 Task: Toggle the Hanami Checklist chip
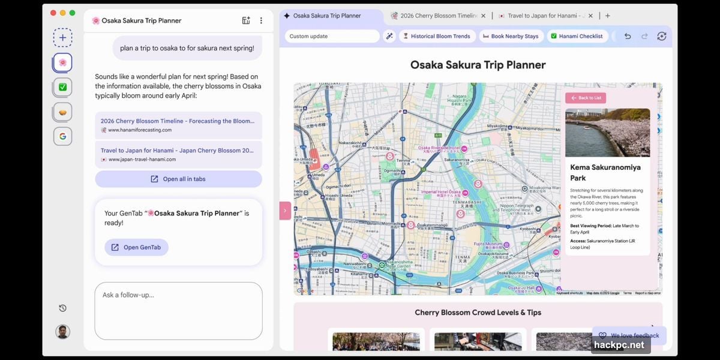click(x=577, y=36)
